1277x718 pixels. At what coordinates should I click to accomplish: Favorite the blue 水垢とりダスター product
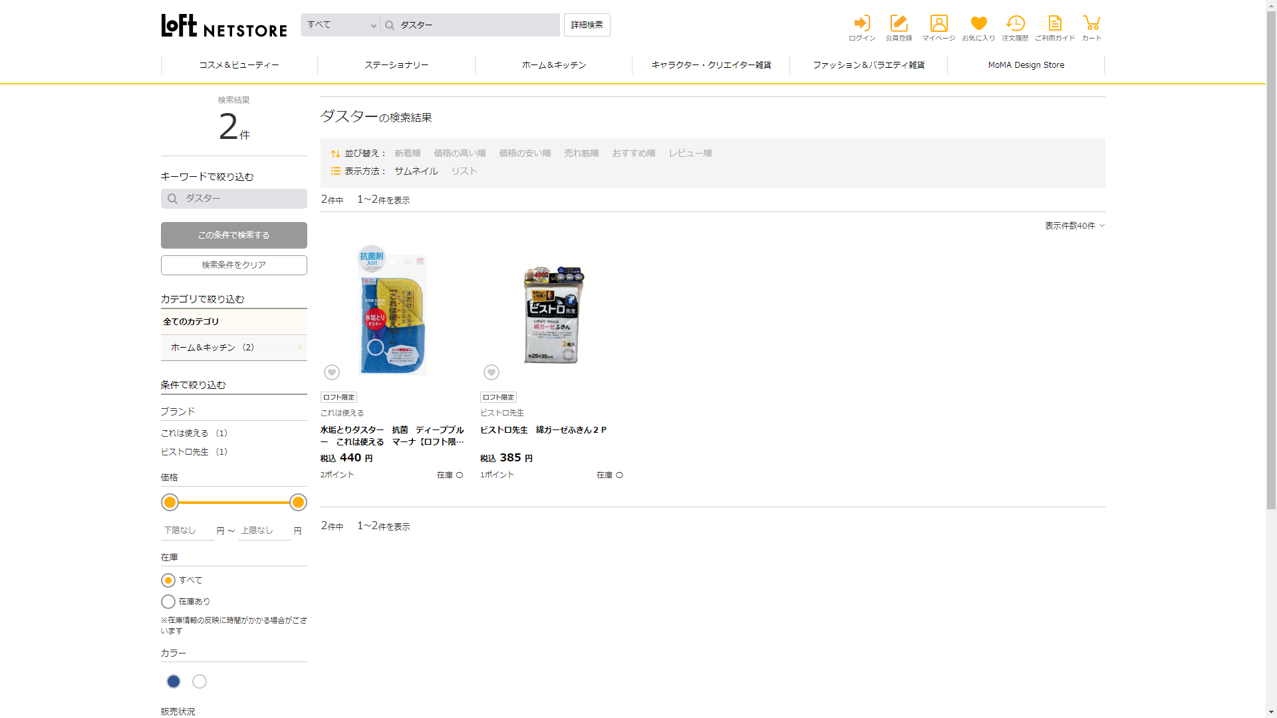coord(332,372)
